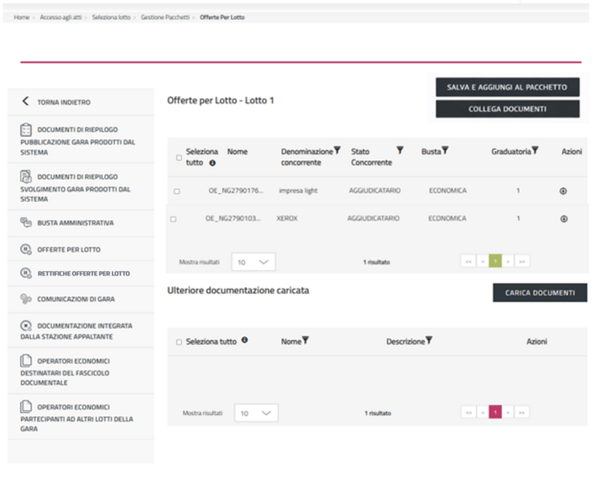
Task: Click Seleziona lotto breadcrumb
Action: tap(111, 17)
